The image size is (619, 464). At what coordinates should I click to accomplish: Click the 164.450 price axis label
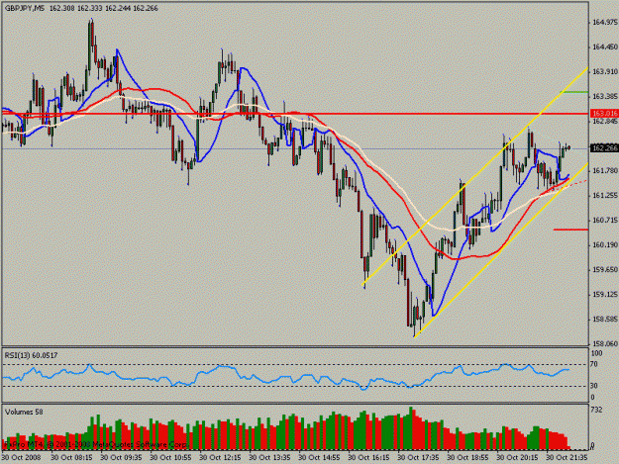(605, 46)
